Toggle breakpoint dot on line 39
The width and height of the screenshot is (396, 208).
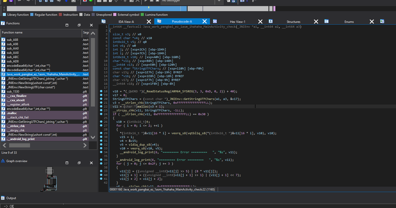click(x=101, y=171)
